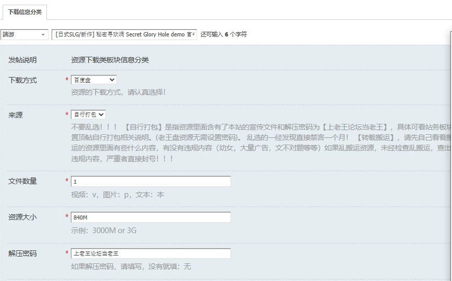Click the 文件数量 input field

click(x=151, y=182)
